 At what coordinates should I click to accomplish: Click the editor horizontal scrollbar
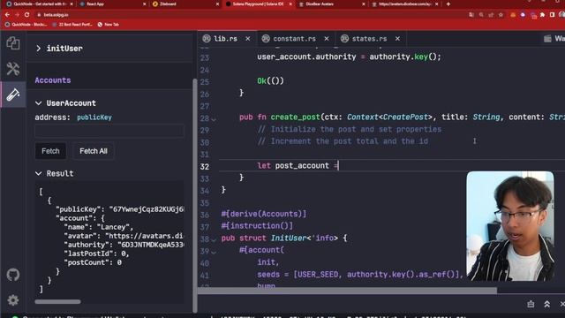pos(347,290)
